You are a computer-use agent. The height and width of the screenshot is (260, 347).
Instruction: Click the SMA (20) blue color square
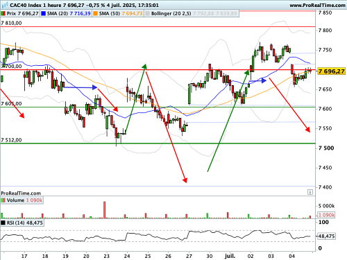click(x=43, y=14)
